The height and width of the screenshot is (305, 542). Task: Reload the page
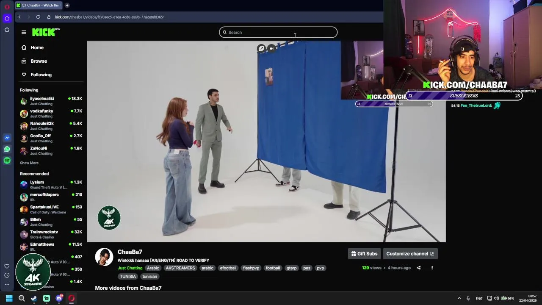click(38, 17)
